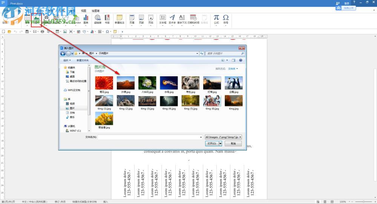Select the Music (音乐) library in sidebar

[70, 117]
